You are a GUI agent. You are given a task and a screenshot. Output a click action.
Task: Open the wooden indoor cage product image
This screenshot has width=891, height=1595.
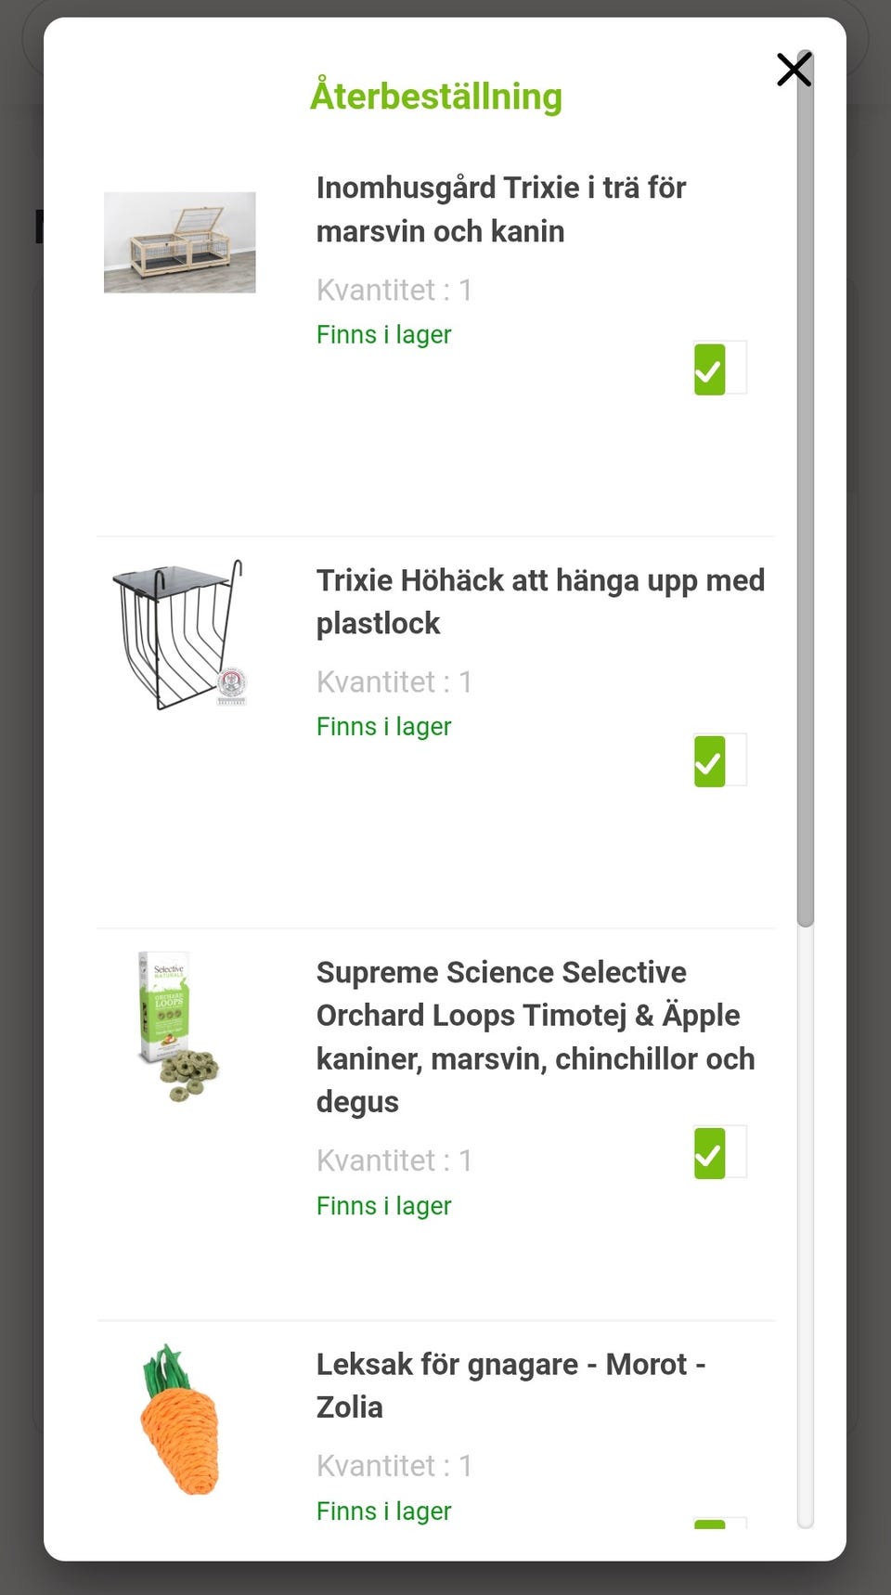point(179,242)
